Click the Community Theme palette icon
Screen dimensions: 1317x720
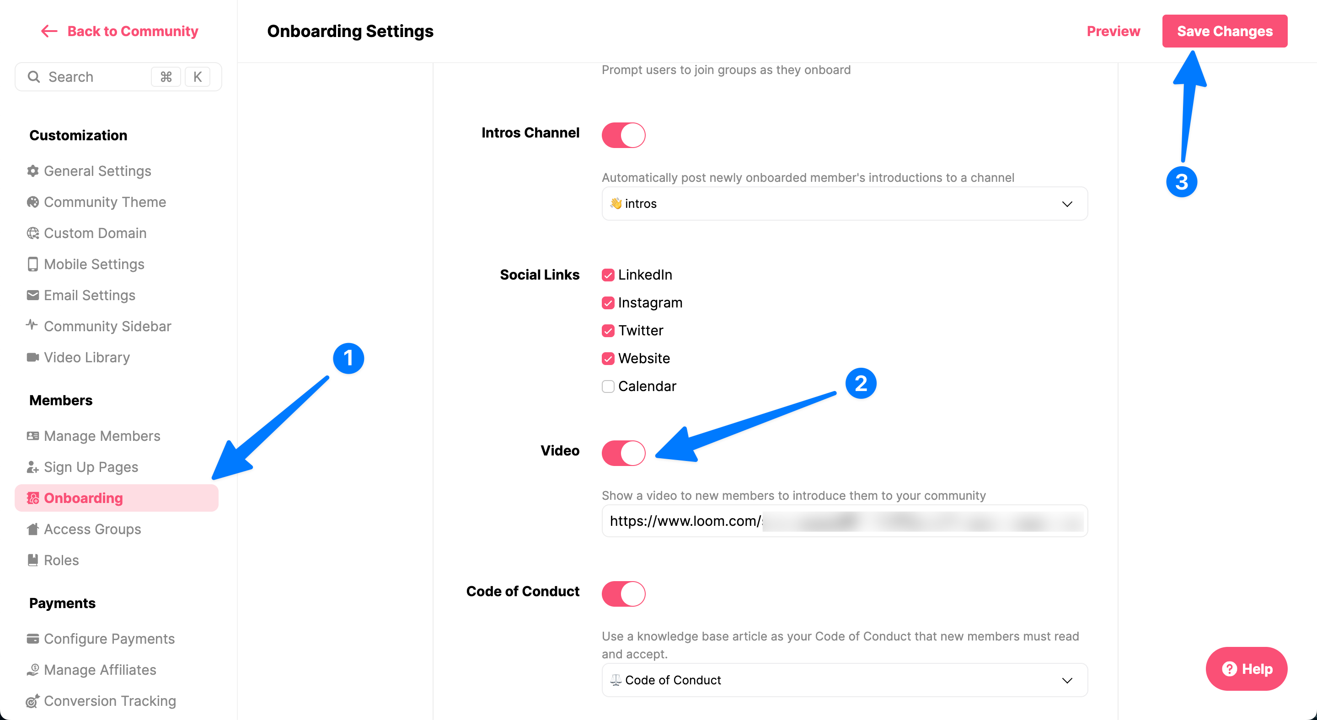click(33, 202)
